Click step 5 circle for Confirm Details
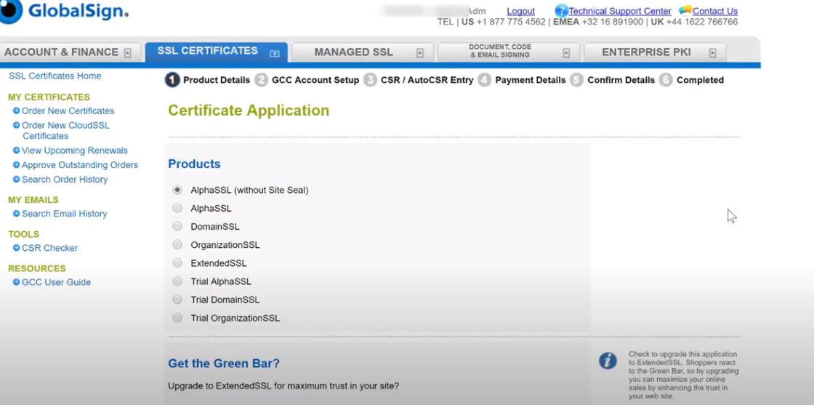The image size is (814, 405). pyautogui.click(x=577, y=80)
